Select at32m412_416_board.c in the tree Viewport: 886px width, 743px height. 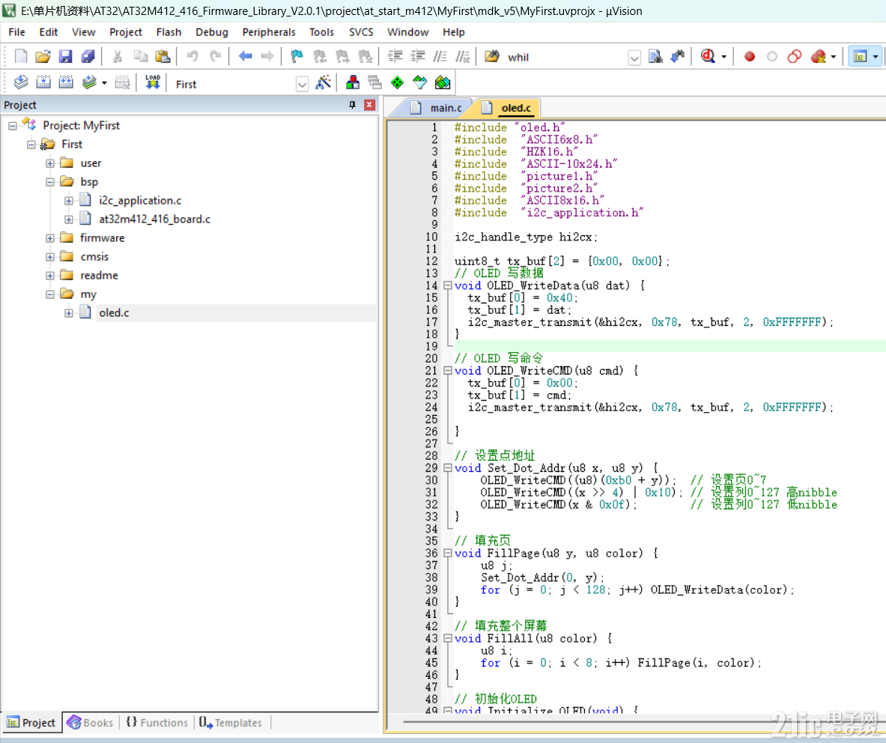click(154, 219)
